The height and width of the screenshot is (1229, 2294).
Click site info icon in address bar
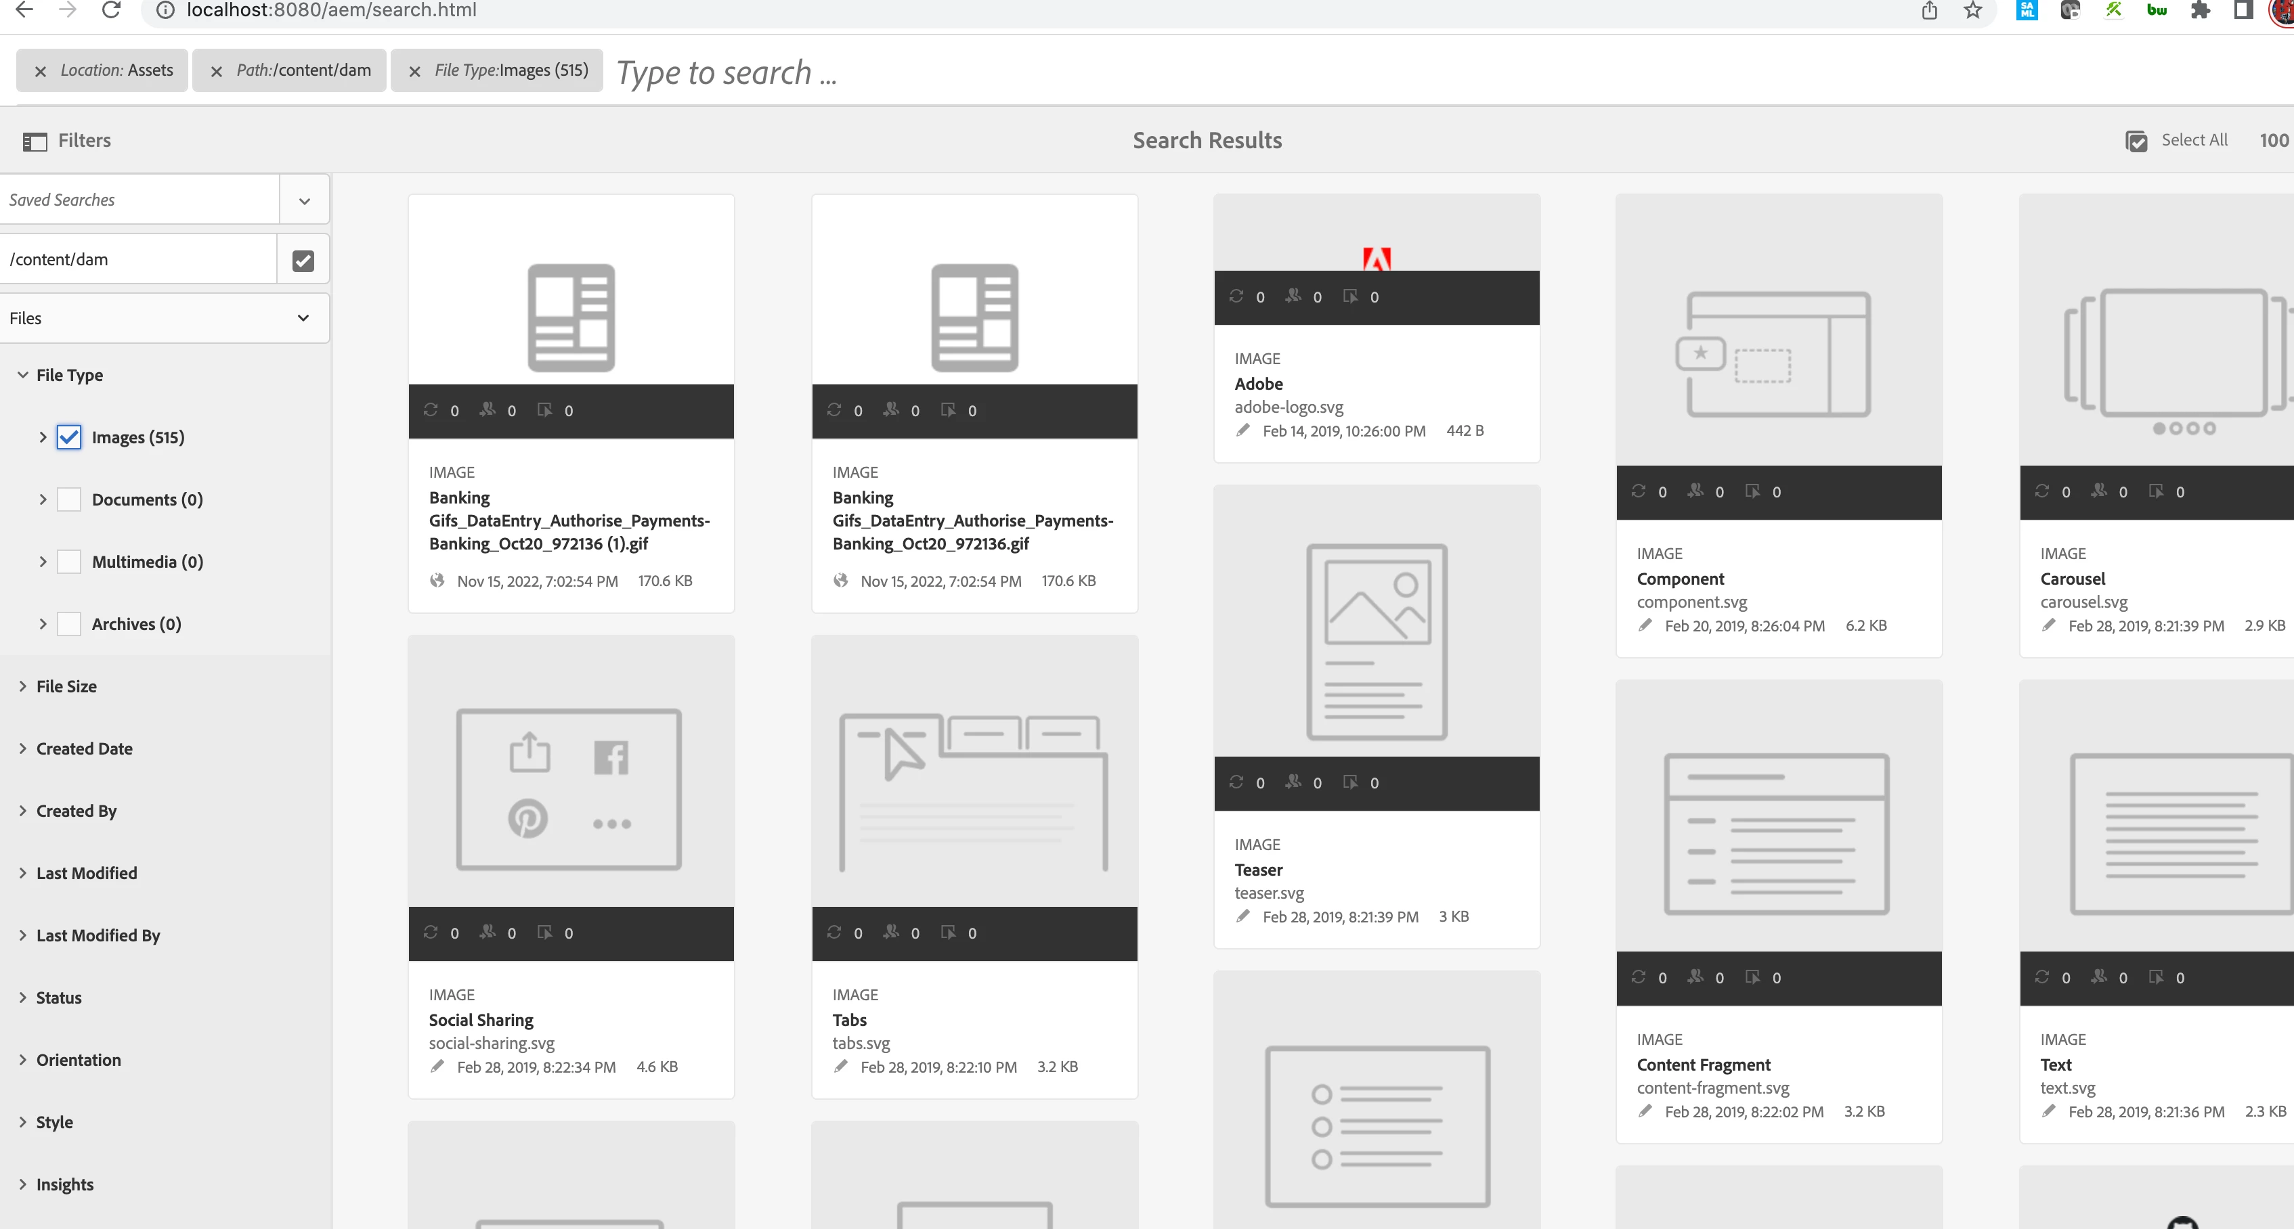click(x=165, y=11)
